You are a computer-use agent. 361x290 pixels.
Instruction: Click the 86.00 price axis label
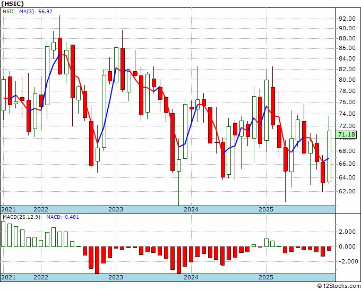347,48
